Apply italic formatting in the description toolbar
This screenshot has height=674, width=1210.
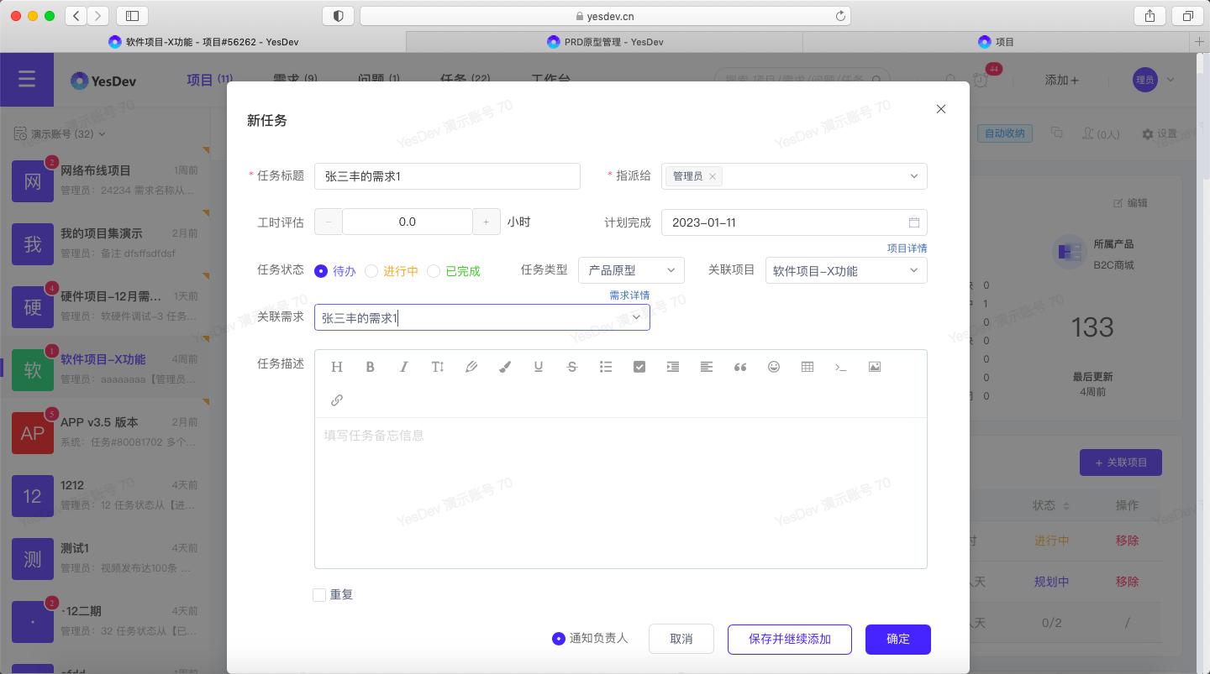pyautogui.click(x=404, y=367)
